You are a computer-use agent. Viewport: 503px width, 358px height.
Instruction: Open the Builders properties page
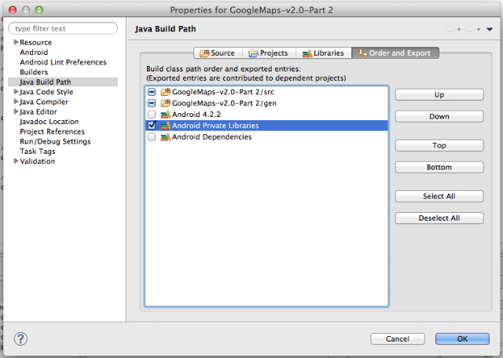[34, 72]
